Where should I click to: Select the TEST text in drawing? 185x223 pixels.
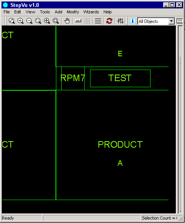click(x=120, y=78)
